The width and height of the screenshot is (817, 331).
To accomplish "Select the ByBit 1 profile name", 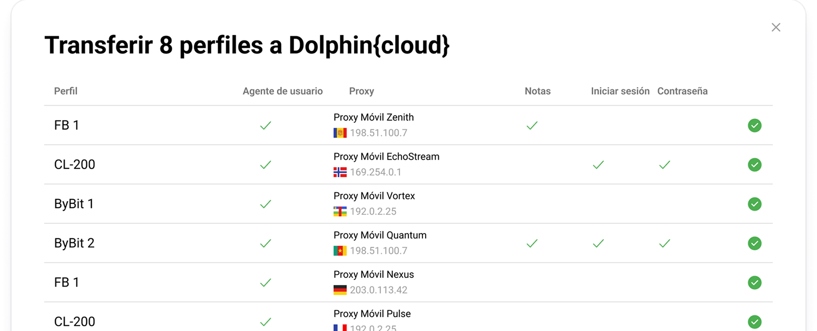I will click(74, 204).
